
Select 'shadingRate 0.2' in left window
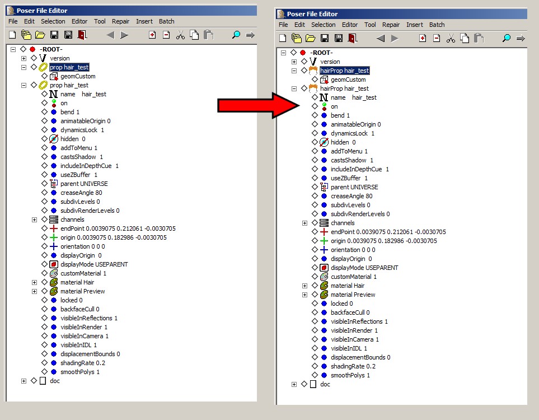83,363
